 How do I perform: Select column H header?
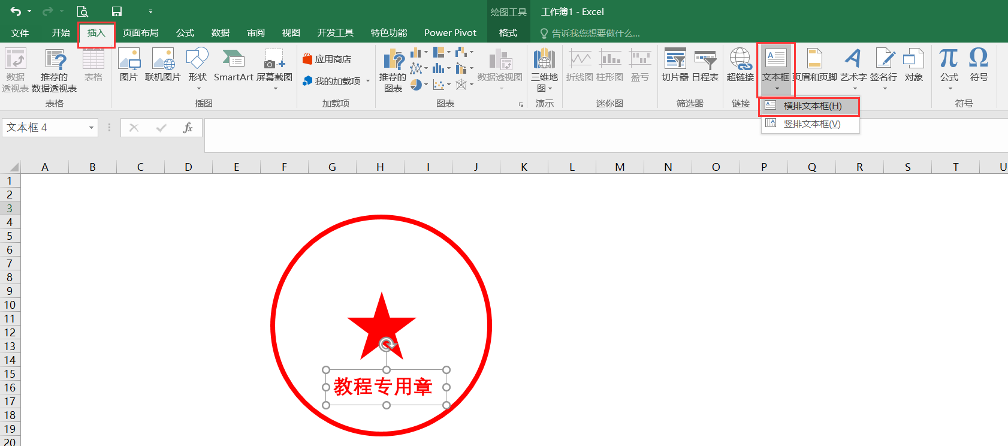(x=380, y=167)
